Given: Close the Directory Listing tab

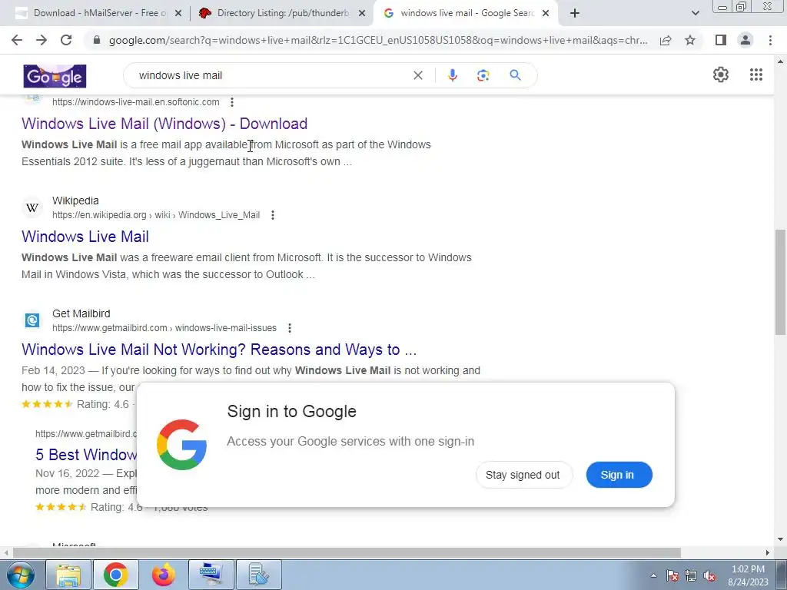Looking at the screenshot, I should click(362, 14).
